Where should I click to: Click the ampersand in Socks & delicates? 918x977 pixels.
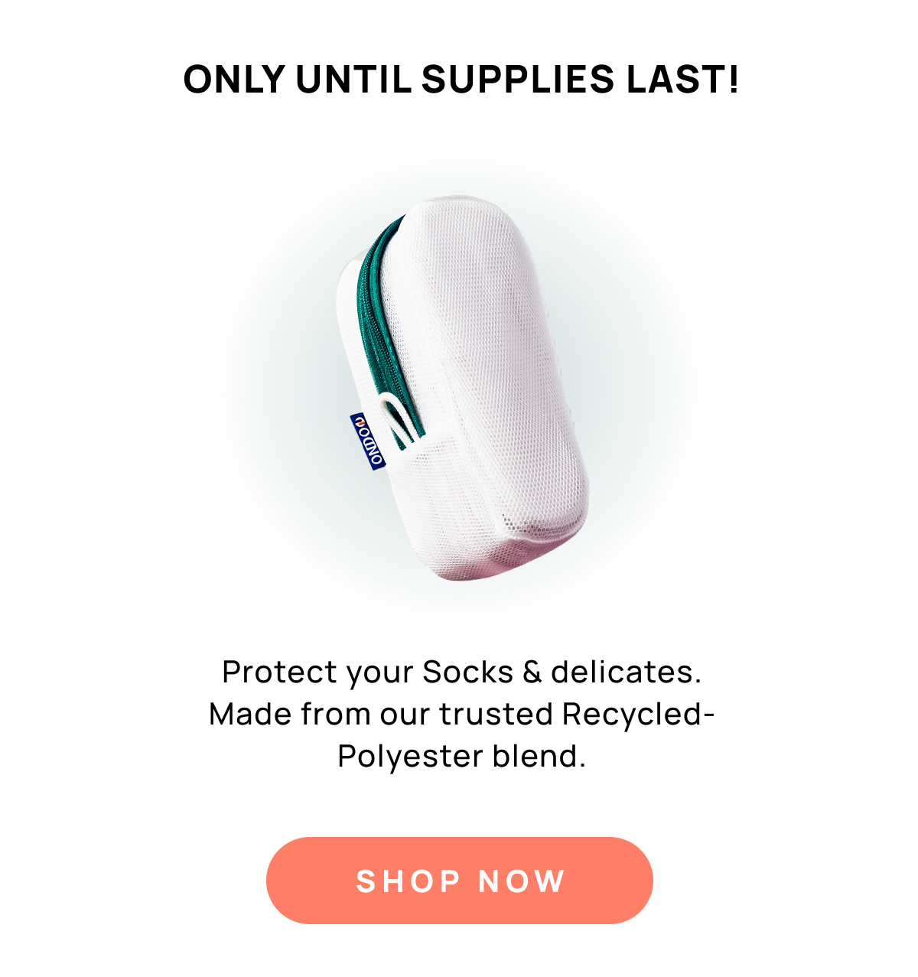pyautogui.click(x=532, y=673)
